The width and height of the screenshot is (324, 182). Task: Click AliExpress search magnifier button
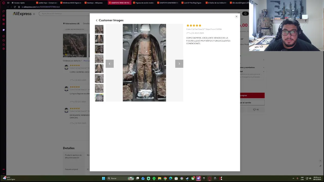245,14
